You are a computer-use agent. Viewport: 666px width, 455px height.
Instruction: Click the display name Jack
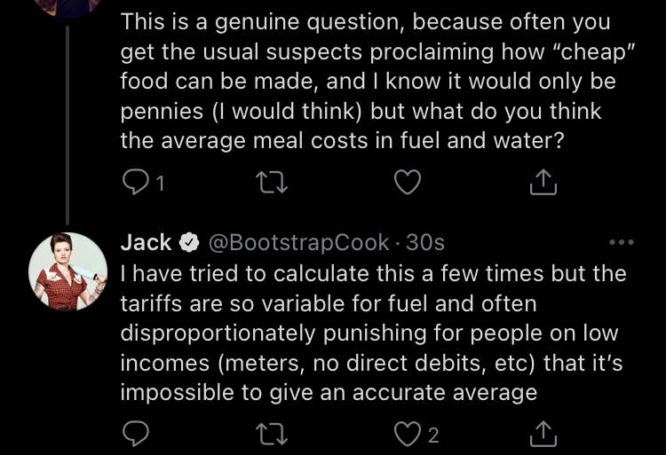pyautogui.click(x=146, y=242)
